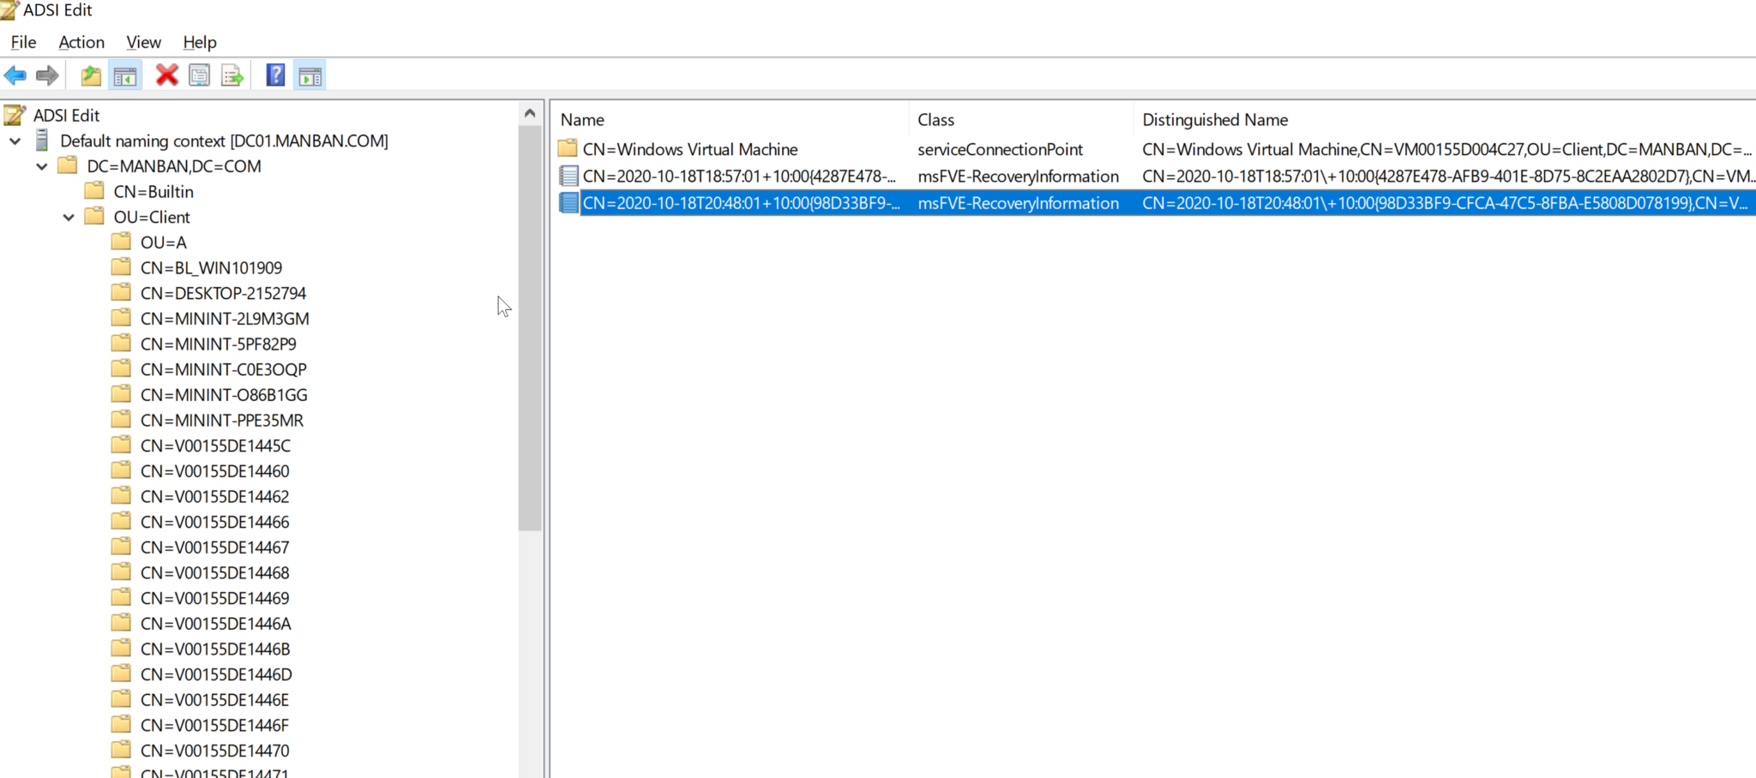1756x778 pixels.
Task: Click the Up One Level folder icon
Action: point(91,75)
